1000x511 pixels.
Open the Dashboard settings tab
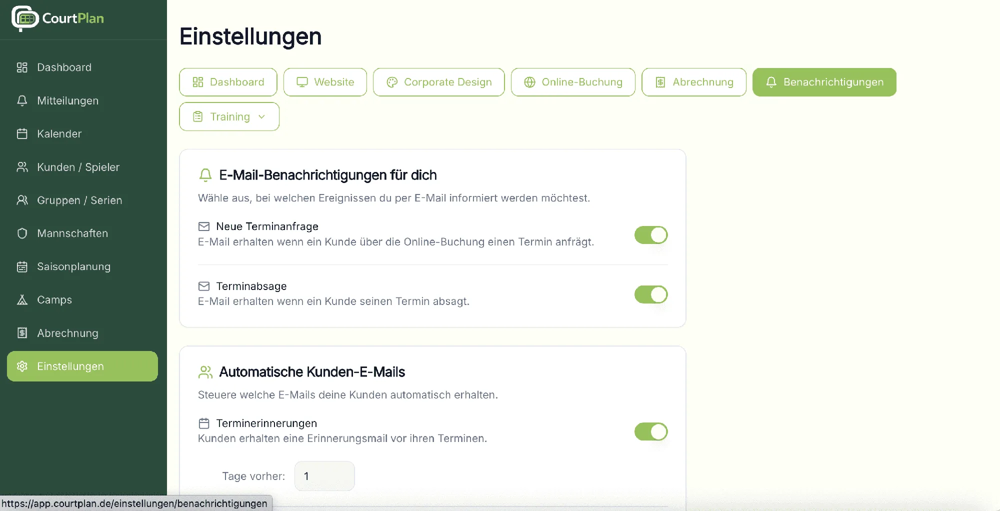[228, 82]
